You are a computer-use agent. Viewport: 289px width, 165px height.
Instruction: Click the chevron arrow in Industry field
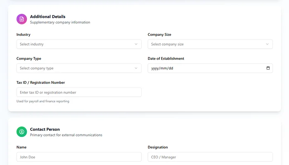tap(136, 44)
